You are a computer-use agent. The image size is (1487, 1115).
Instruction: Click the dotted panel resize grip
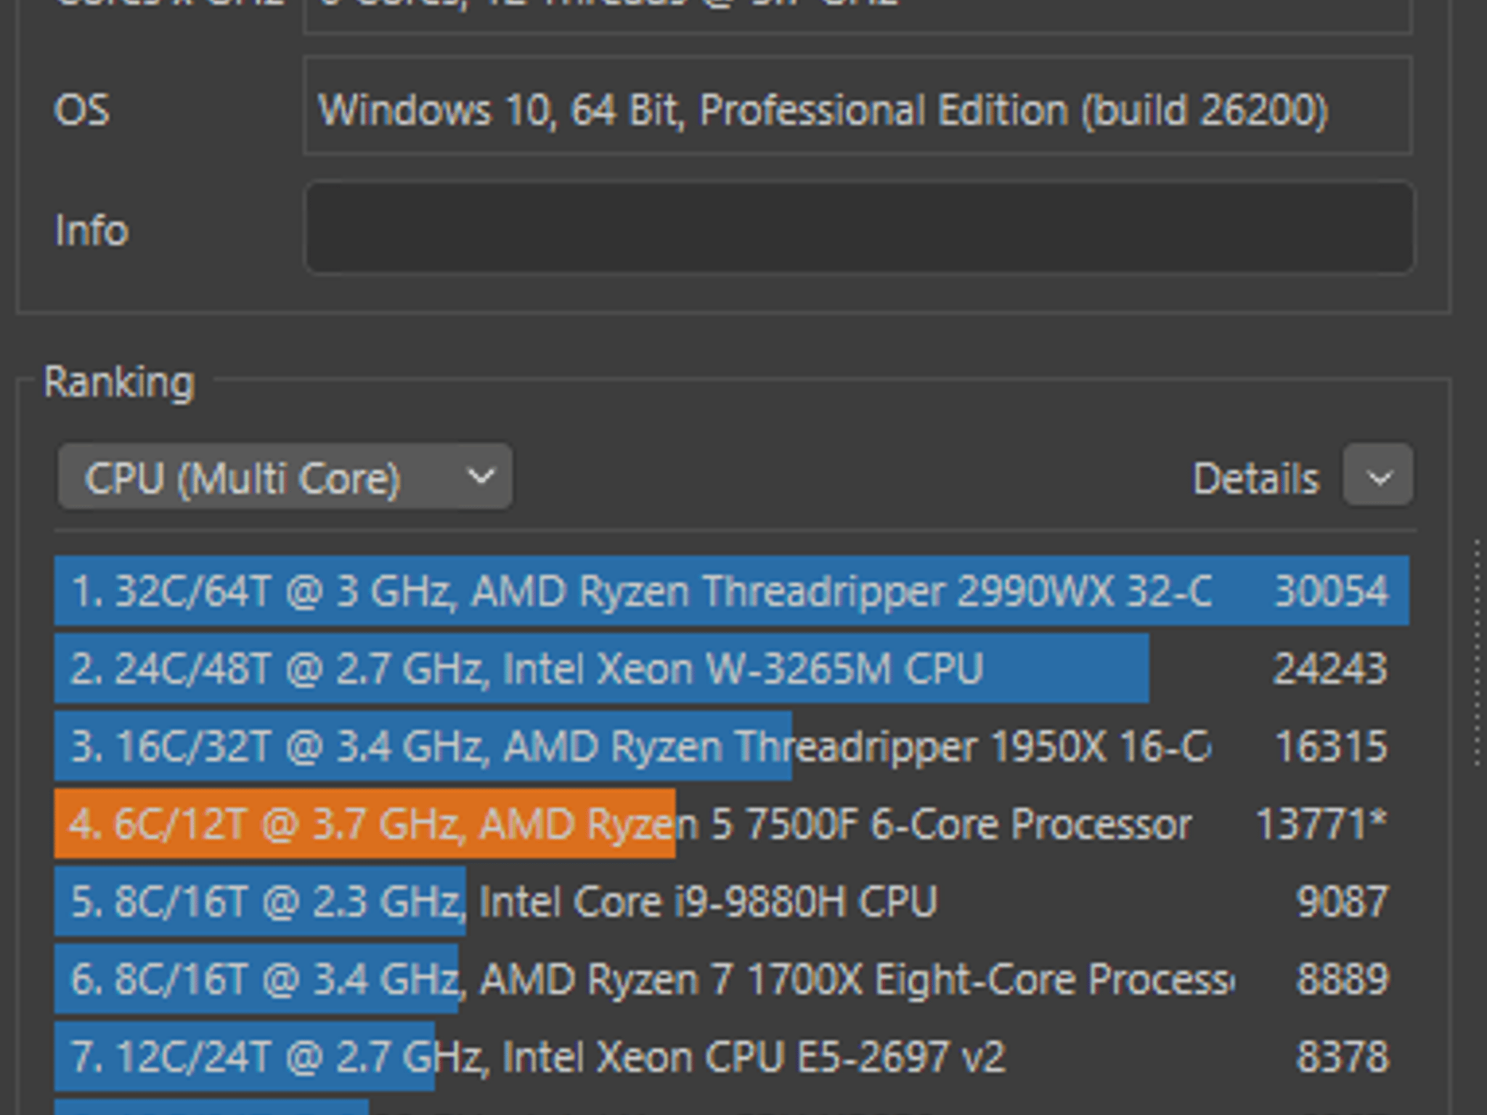(1478, 652)
